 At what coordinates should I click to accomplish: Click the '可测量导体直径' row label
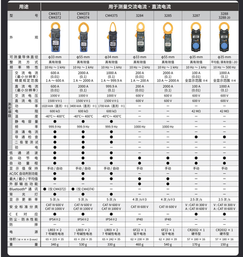24,57
